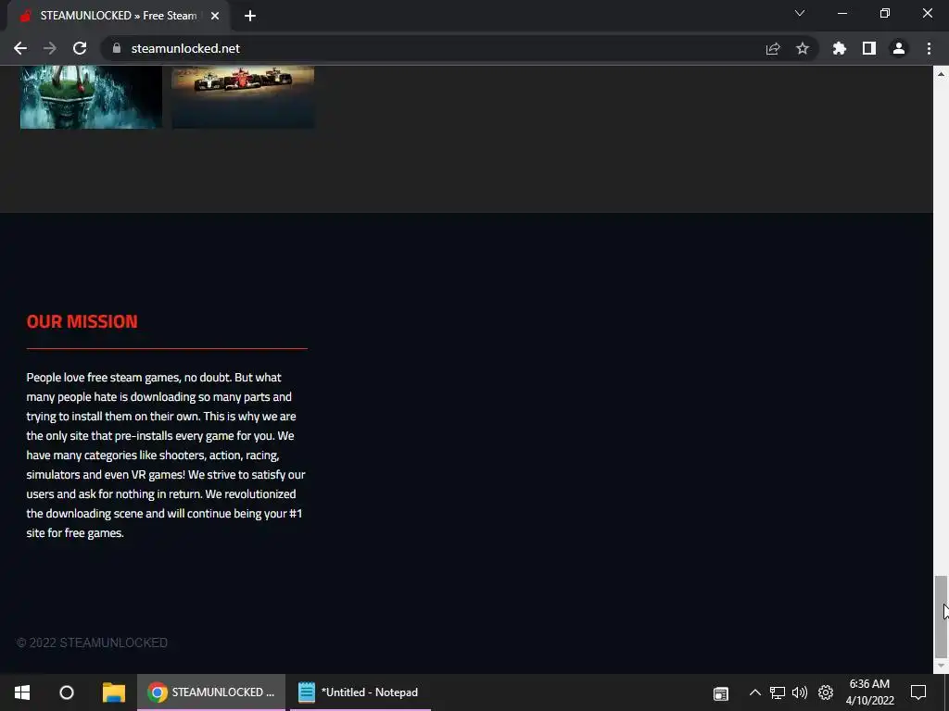
Task: Share this page icon
Action: pos(773,48)
